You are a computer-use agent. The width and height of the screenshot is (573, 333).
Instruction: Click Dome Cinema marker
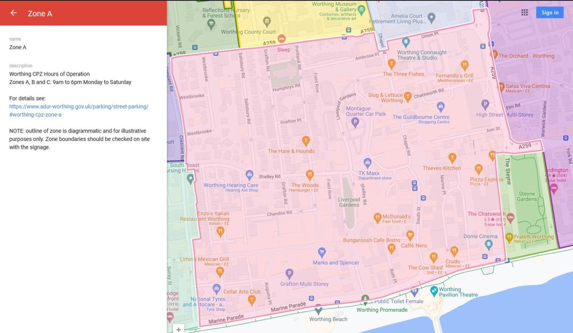[x=489, y=244]
